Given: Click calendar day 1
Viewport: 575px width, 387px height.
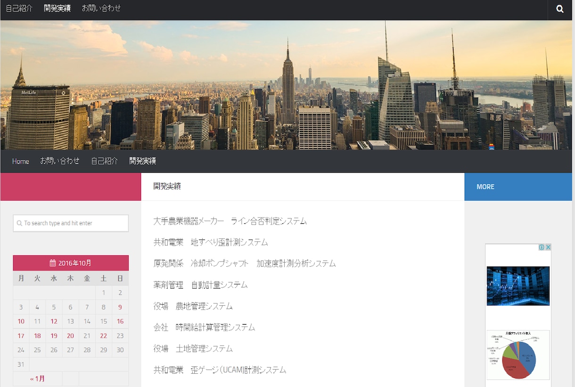Looking at the screenshot, I should (x=104, y=293).
